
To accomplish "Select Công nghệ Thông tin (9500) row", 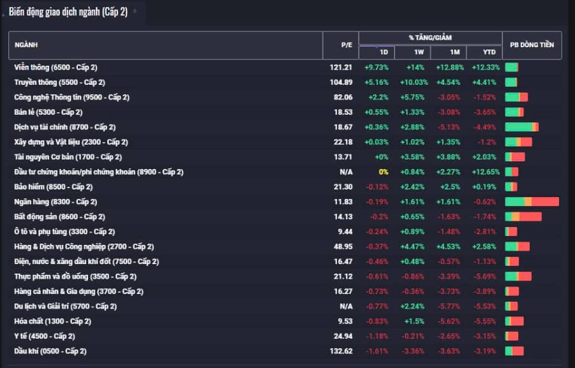I will click(x=285, y=98).
